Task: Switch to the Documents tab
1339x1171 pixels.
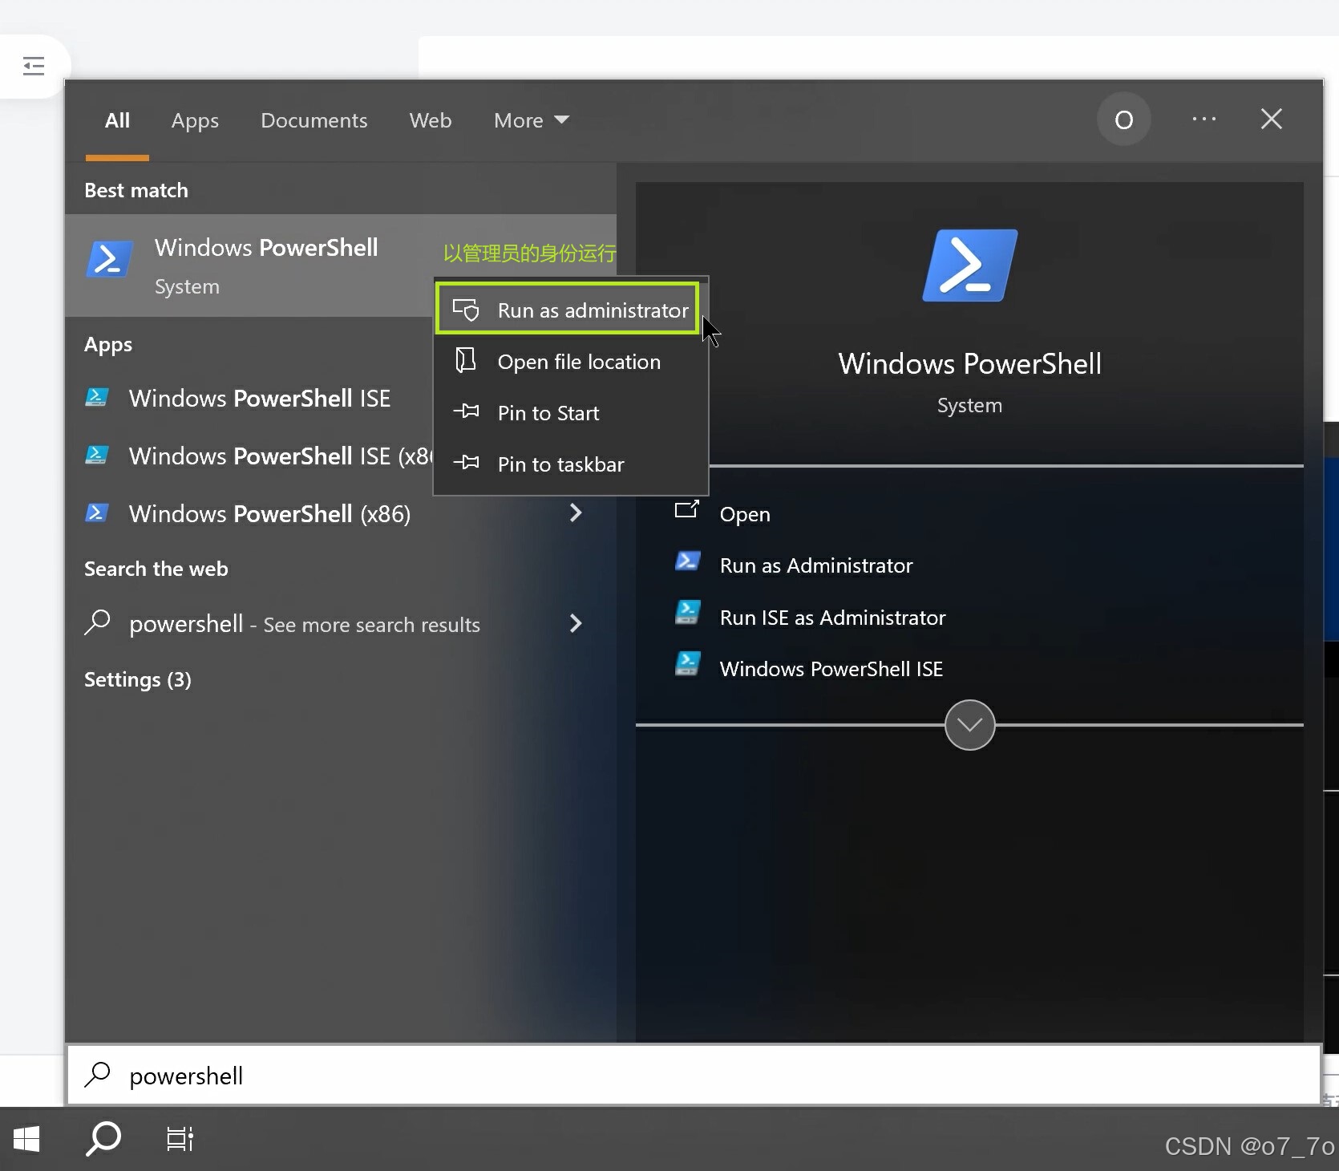Action: pyautogui.click(x=314, y=120)
